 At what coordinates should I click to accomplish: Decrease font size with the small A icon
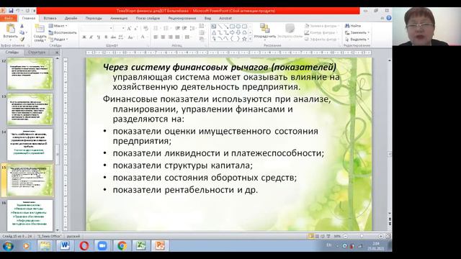(x=135, y=28)
